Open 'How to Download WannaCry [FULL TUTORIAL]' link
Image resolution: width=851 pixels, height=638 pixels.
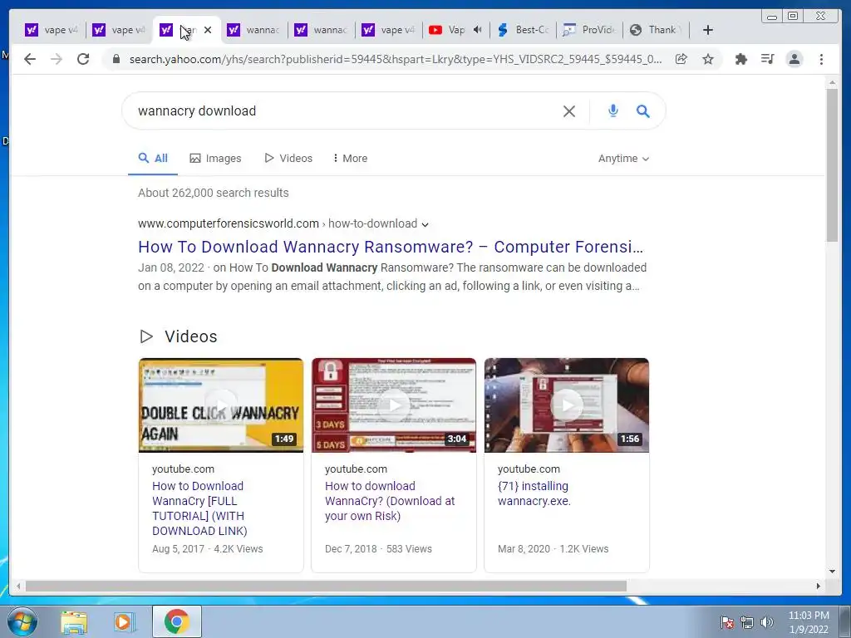pyautogui.click(x=199, y=508)
